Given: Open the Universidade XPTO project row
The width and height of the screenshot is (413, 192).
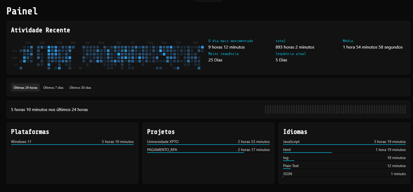Looking at the screenshot, I should click(208, 142).
